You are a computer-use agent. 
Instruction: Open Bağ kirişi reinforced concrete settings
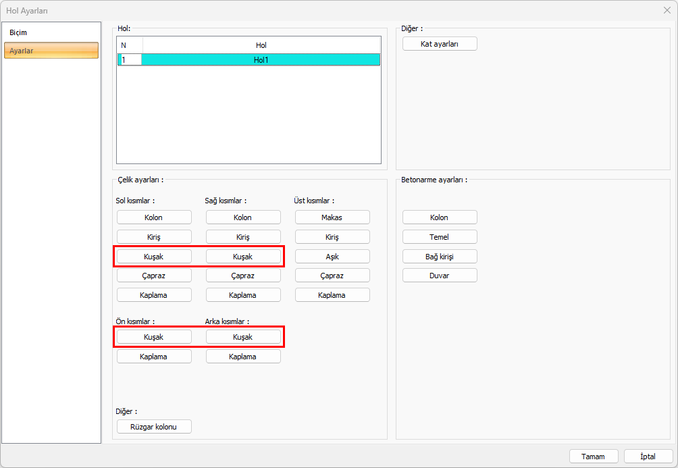click(440, 257)
